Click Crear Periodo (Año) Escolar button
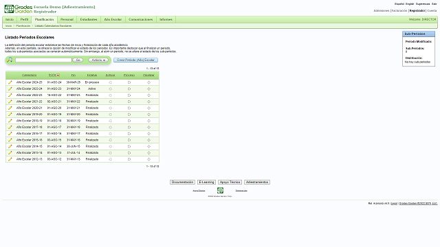 [x=135, y=60]
